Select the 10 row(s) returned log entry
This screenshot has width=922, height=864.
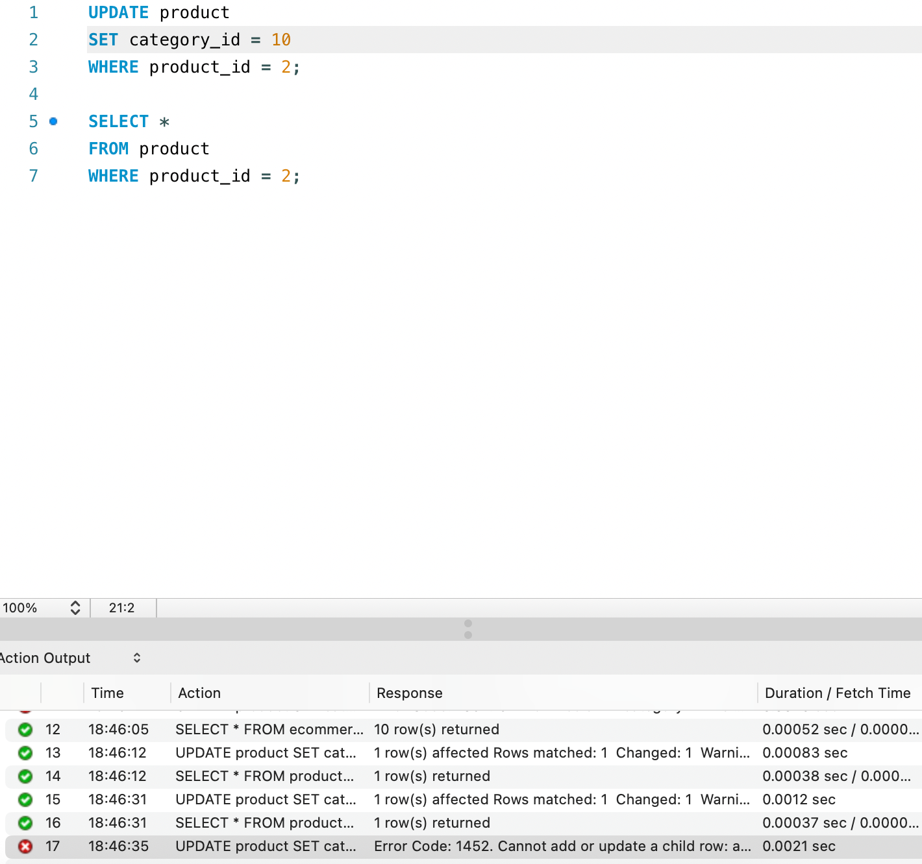coord(464,730)
